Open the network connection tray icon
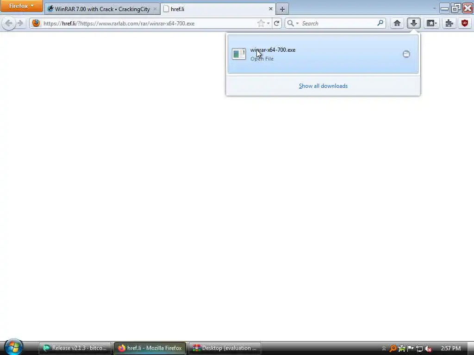The height and width of the screenshot is (355, 474). coord(419,349)
